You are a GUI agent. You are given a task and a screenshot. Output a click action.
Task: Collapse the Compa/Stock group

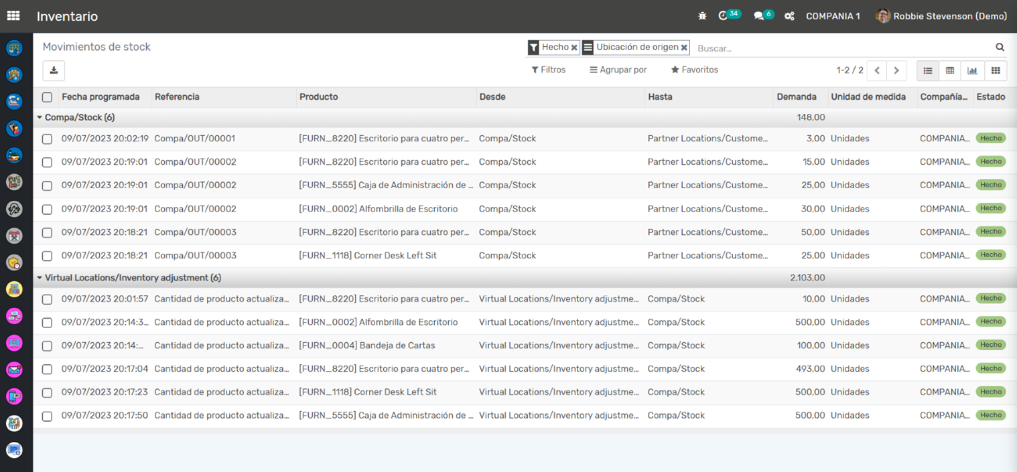[75, 117]
